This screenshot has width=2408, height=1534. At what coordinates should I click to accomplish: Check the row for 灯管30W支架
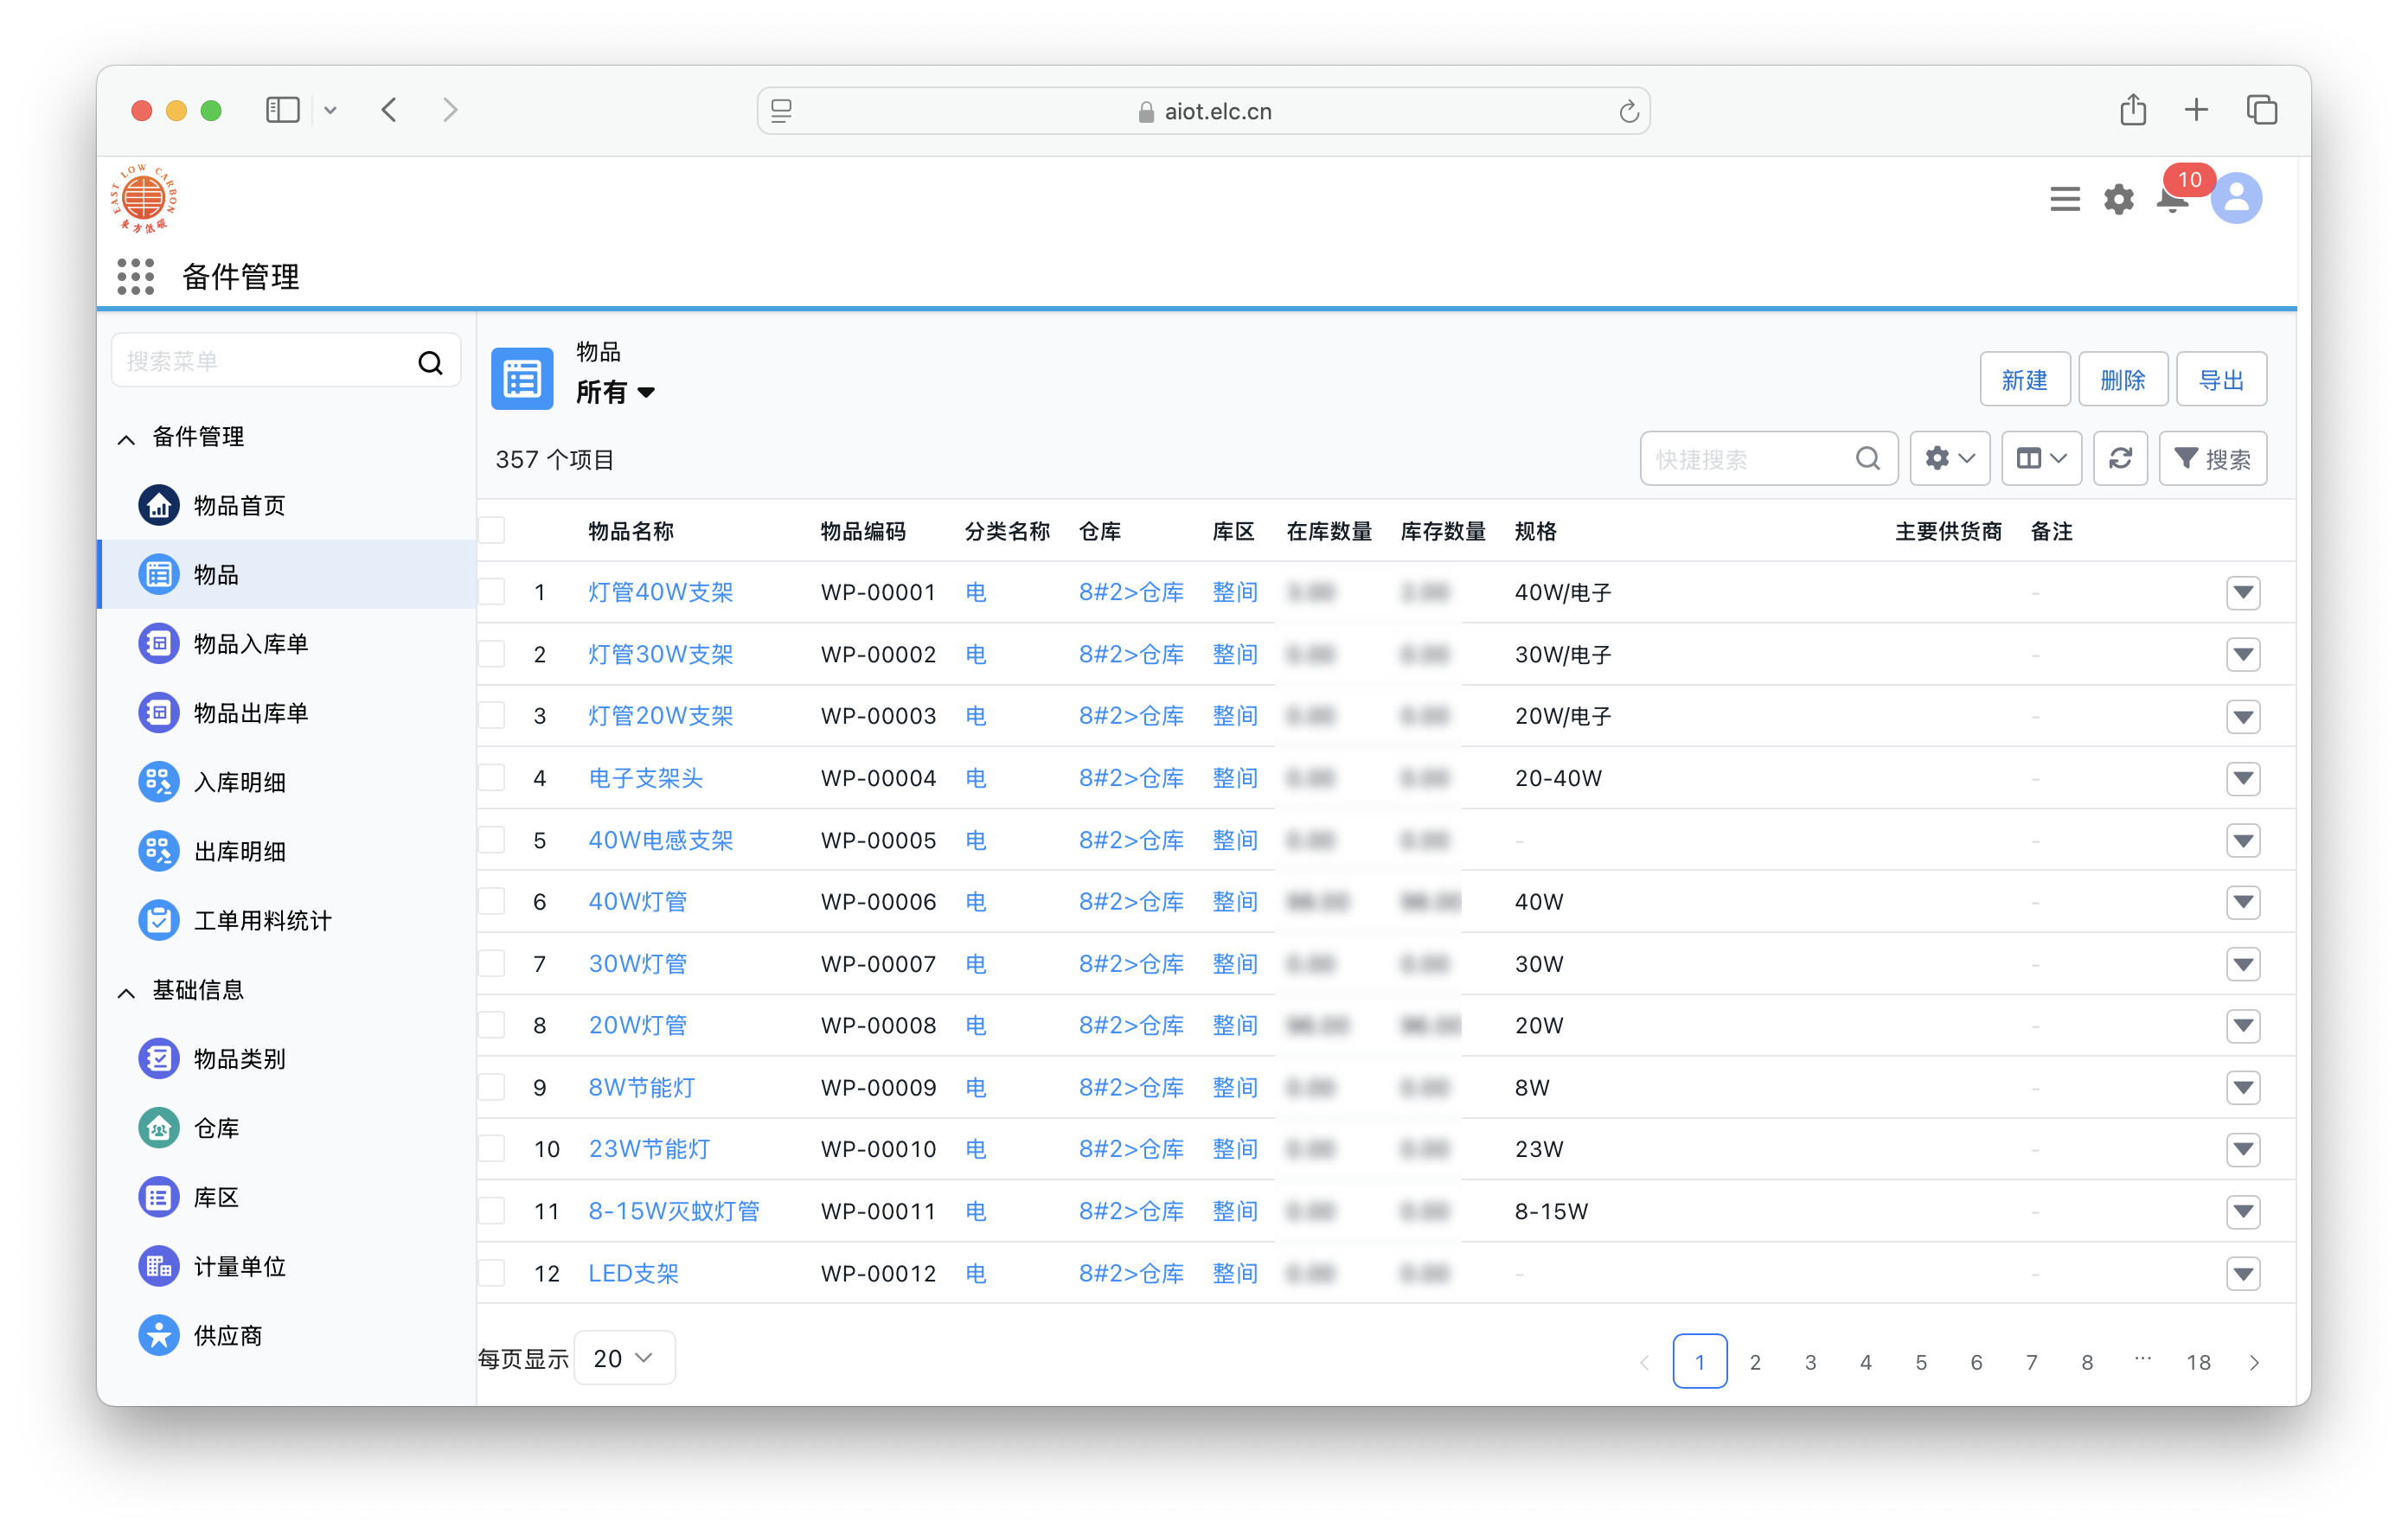click(x=492, y=654)
